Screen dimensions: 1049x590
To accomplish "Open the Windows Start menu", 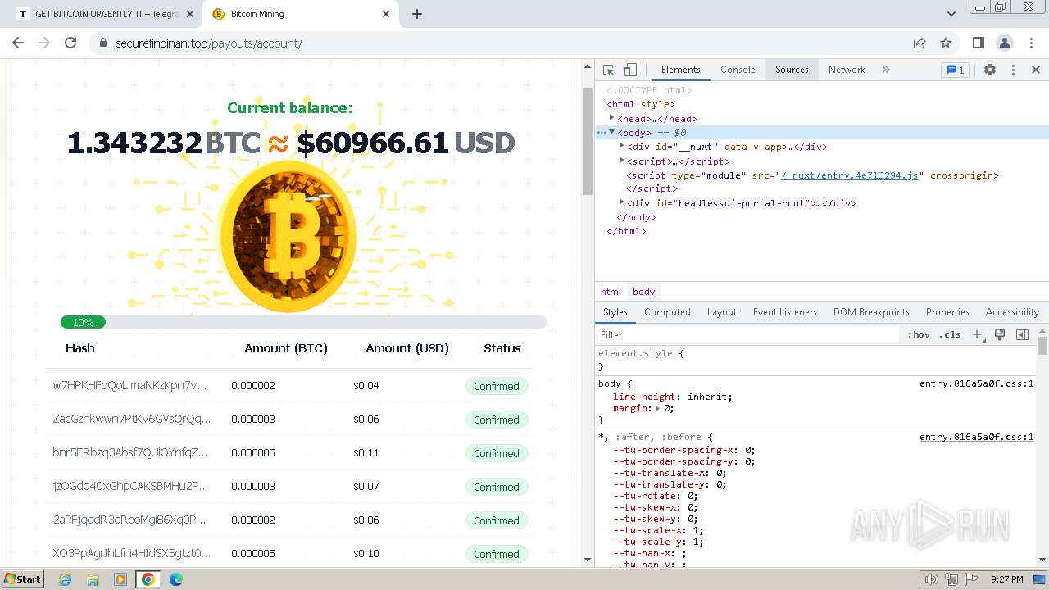I will [x=22, y=579].
